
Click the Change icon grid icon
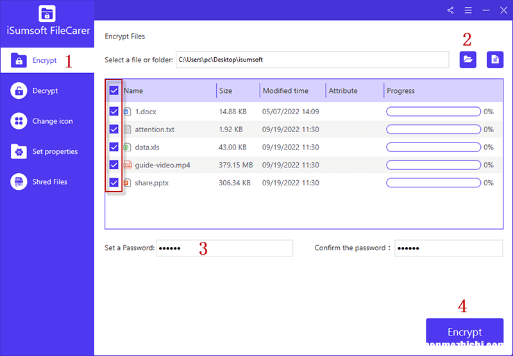pyautogui.click(x=19, y=121)
